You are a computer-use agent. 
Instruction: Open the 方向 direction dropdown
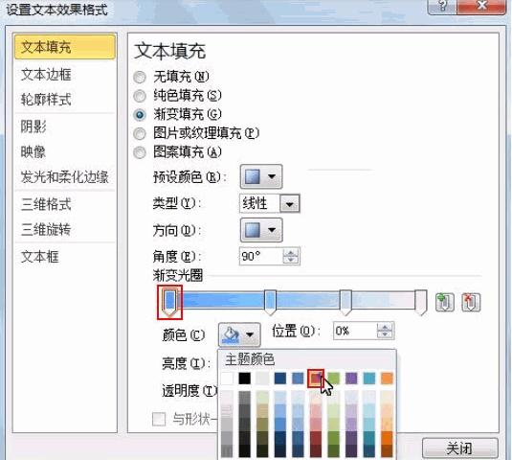pos(261,230)
